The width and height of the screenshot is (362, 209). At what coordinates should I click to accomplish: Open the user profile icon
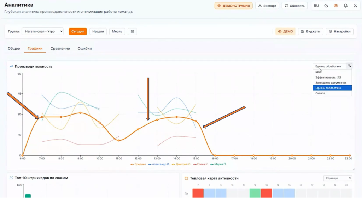pos(355,6)
